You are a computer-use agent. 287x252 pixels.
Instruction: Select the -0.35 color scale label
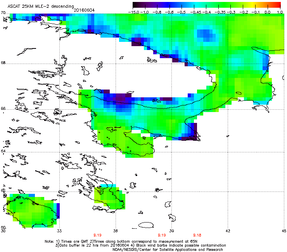click(220, 12)
